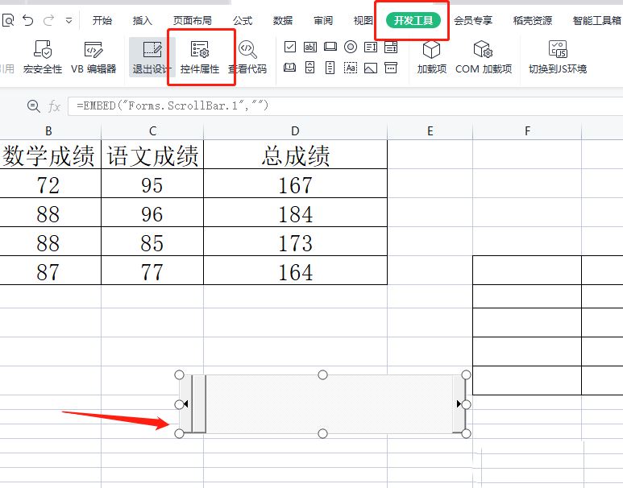Select cell with value 85

(x=152, y=242)
